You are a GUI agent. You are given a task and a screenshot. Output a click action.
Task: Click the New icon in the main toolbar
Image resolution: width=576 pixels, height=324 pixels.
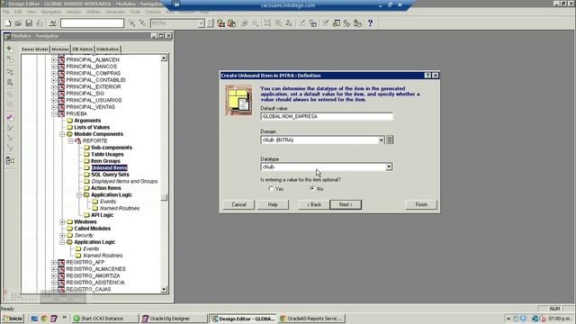point(8,23)
